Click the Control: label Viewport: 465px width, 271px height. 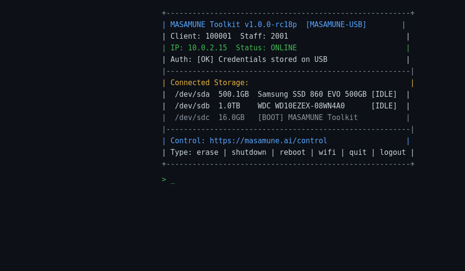pos(188,141)
